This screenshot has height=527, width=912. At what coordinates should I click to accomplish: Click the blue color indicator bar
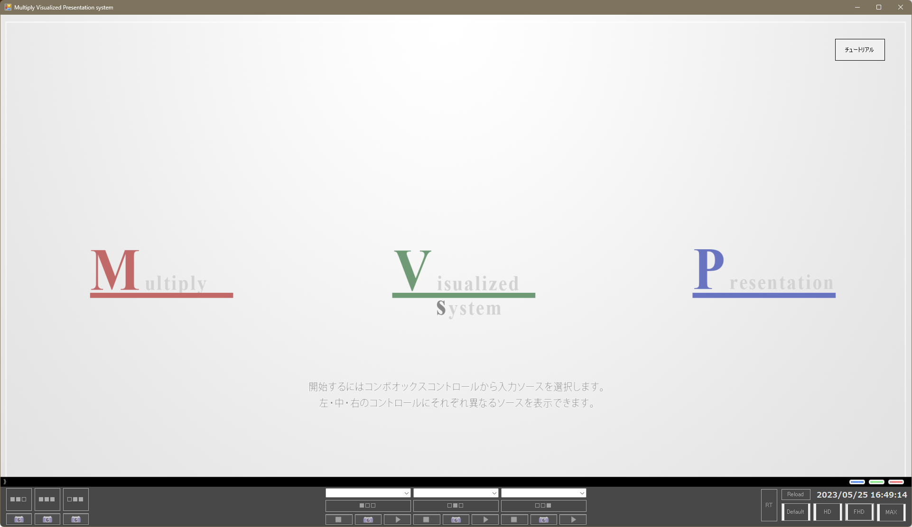(857, 482)
